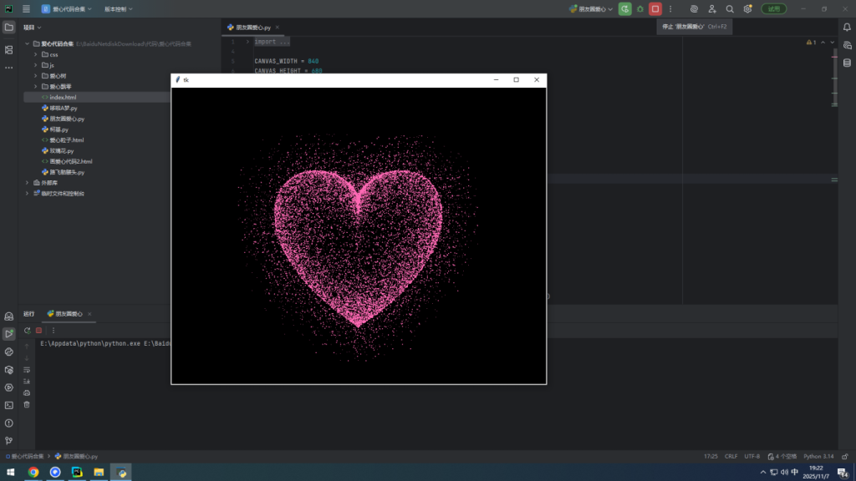Open the Terminal tool window

pyautogui.click(x=9, y=405)
